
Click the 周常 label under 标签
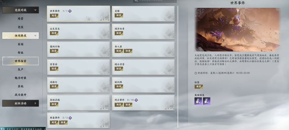pos(199,87)
